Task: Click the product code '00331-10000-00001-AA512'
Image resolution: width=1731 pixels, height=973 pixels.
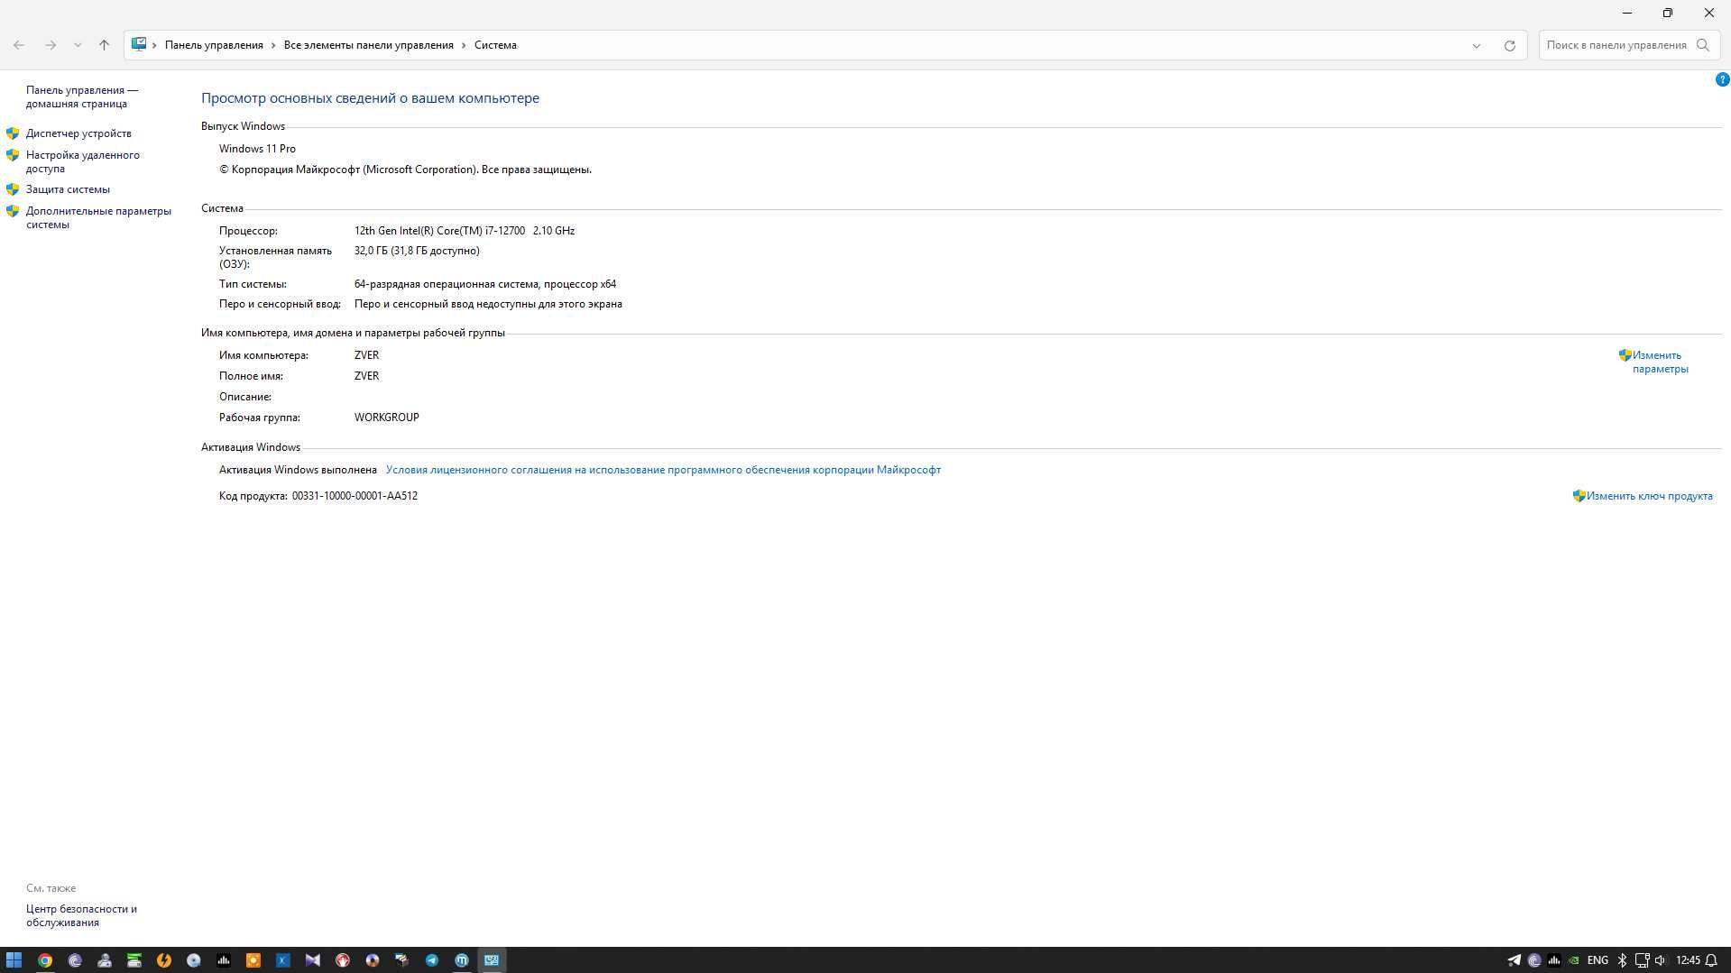Action: [354, 496]
